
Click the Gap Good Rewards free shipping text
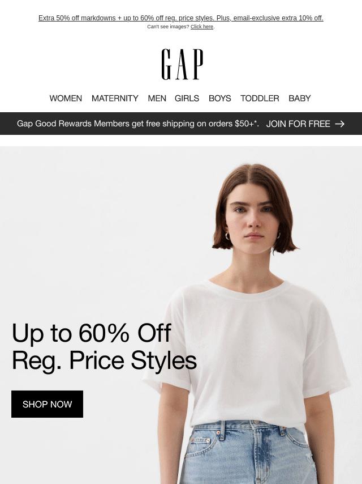[x=137, y=124]
